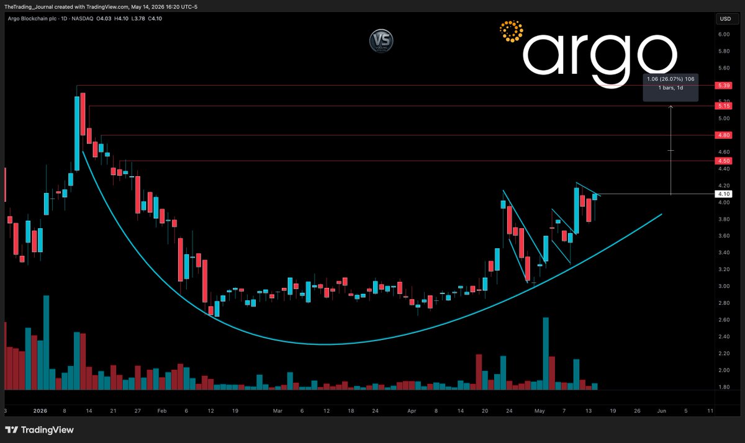Click the 3.60 price axis label
Viewport: 745px width, 443px height.
click(x=724, y=236)
